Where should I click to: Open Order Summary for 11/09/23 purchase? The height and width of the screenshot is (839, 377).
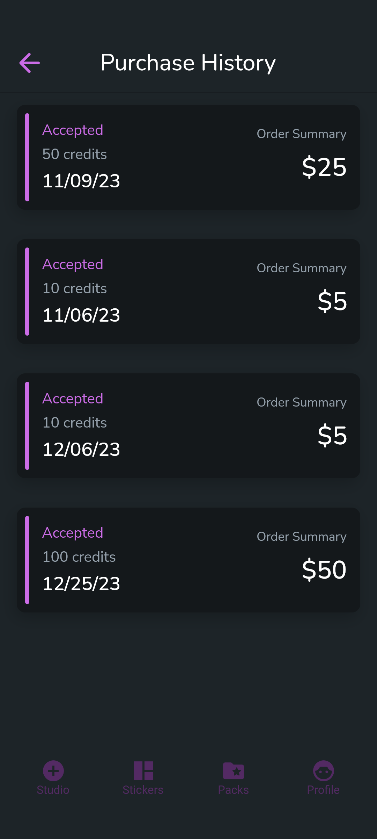click(x=302, y=134)
